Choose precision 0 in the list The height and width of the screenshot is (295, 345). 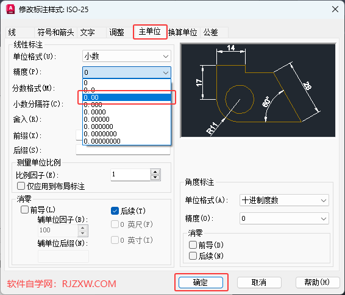pos(127,83)
